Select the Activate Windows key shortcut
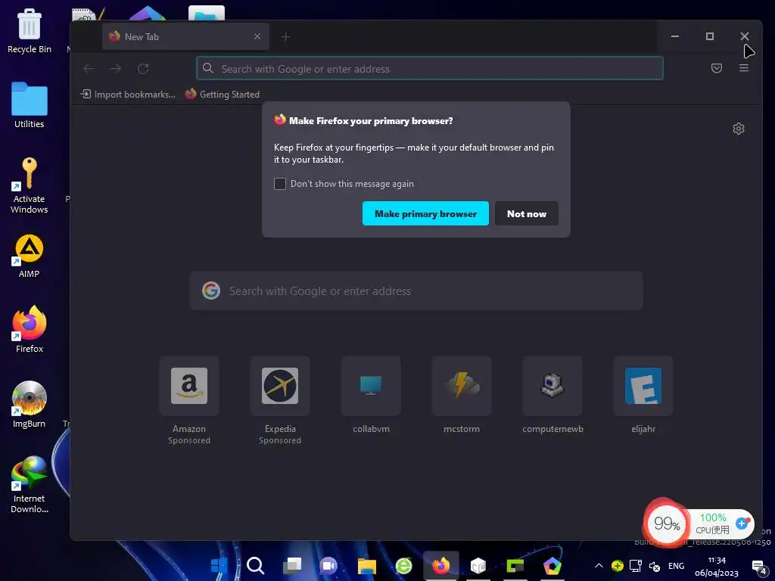This screenshot has width=775, height=581. click(x=30, y=185)
